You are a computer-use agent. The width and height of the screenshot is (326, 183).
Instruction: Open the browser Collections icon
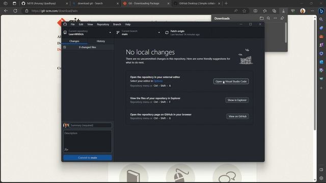tap(274, 11)
